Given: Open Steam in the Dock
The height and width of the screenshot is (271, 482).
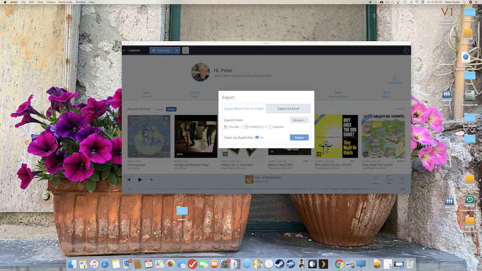Looking at the screenshot, I should 280,264.
